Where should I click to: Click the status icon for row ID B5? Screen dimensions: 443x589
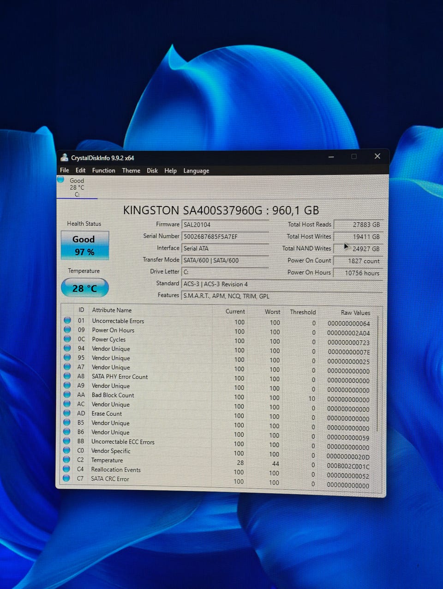tap(67, 422)
